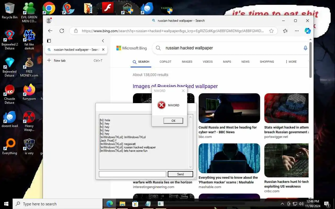Open the Everything search desktop shortcut
This screenshot has width=335, height=209.
click(10, 147)
